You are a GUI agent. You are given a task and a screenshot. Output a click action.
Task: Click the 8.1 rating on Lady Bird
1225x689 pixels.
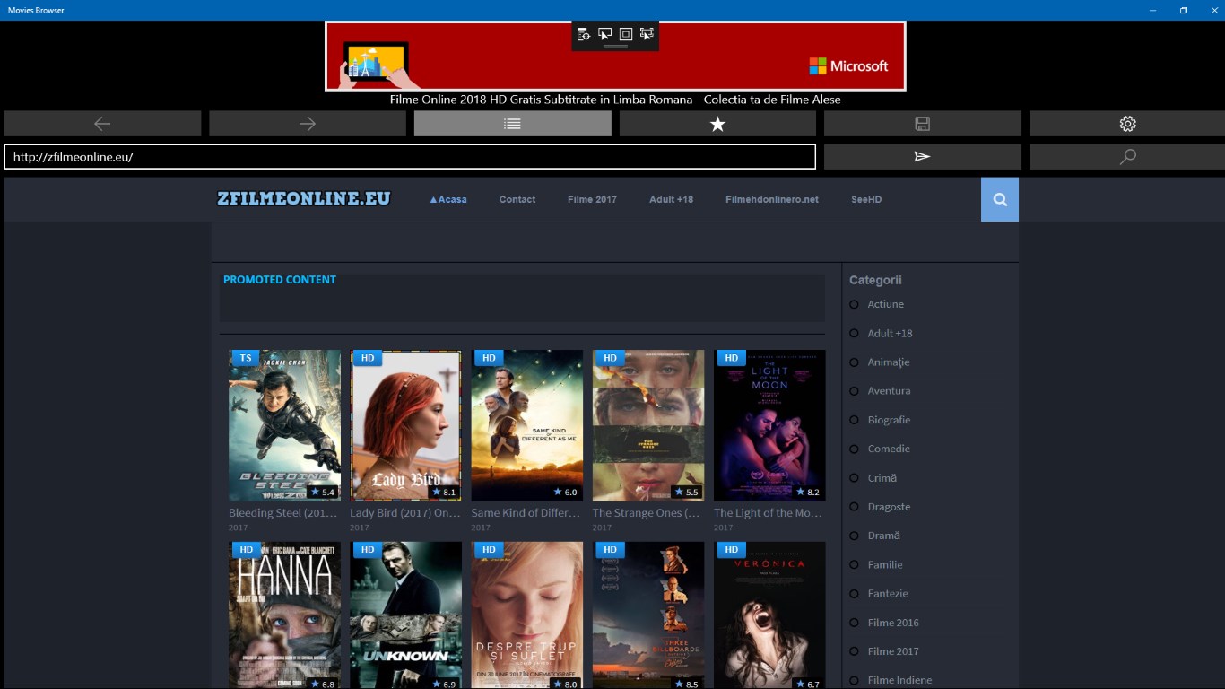[x=444, y=492]
